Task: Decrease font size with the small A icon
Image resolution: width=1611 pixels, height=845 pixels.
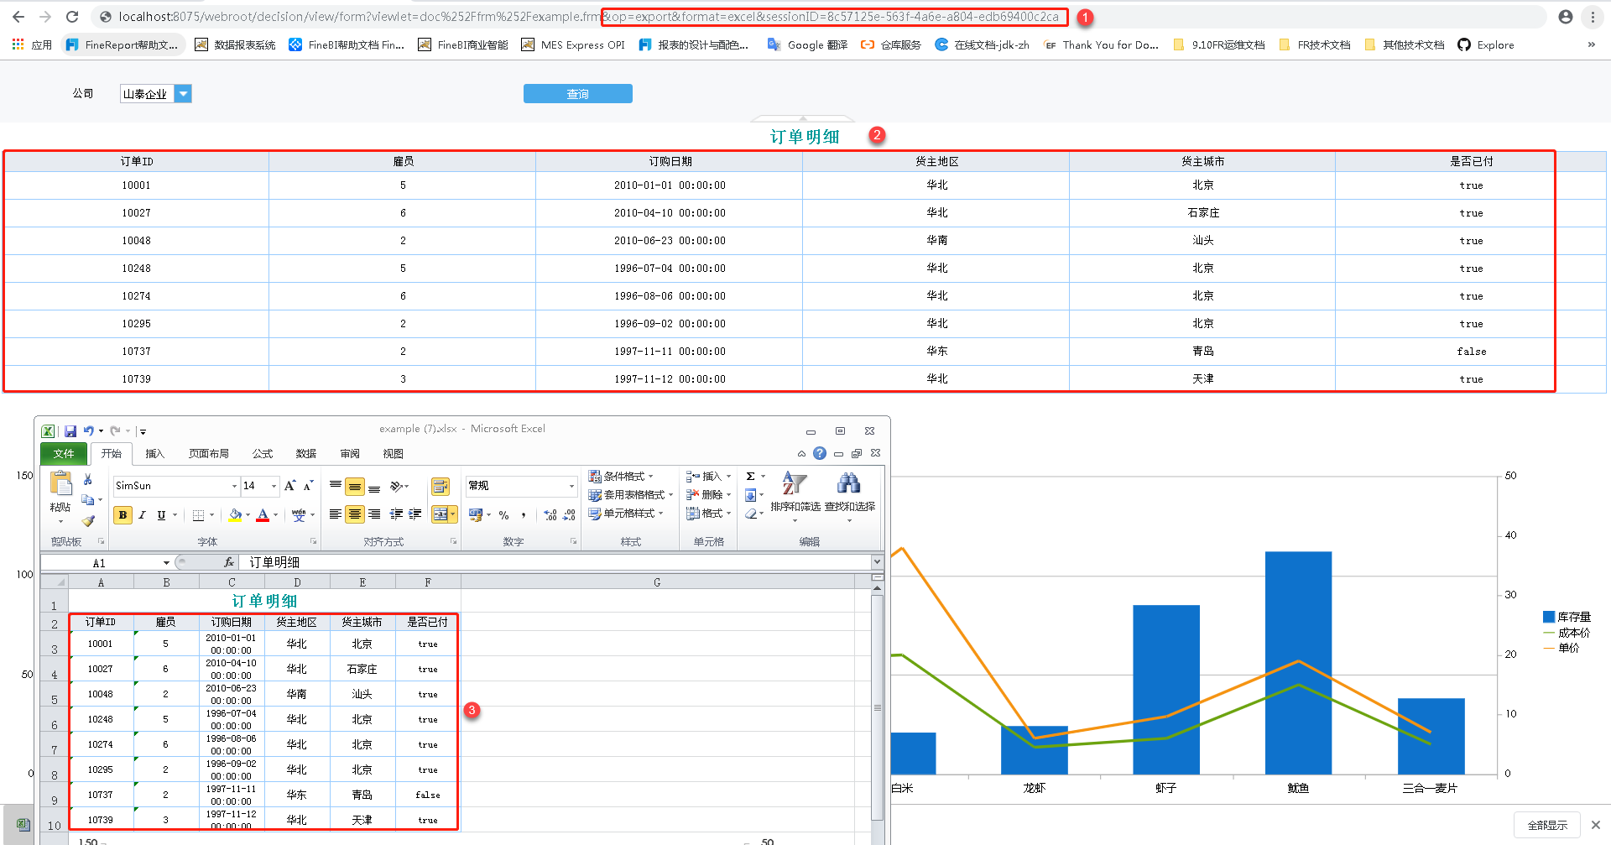Action: [309, 486]
